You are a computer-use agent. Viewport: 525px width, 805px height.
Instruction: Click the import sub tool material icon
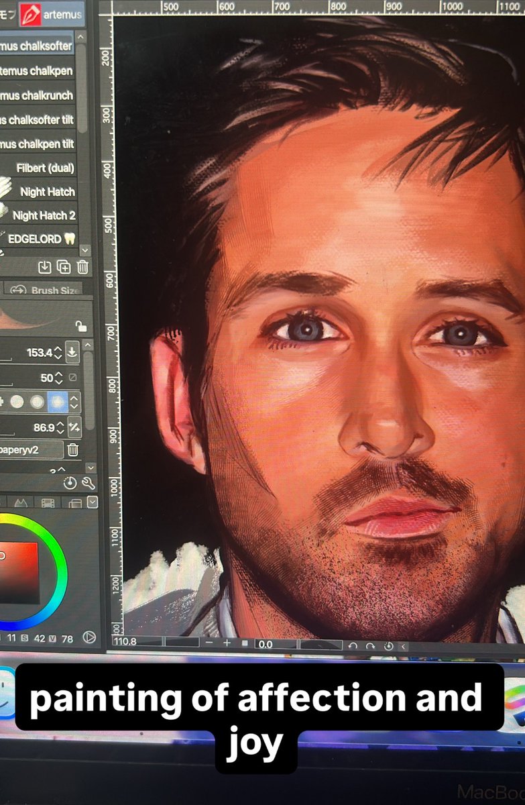coord(44,267)
